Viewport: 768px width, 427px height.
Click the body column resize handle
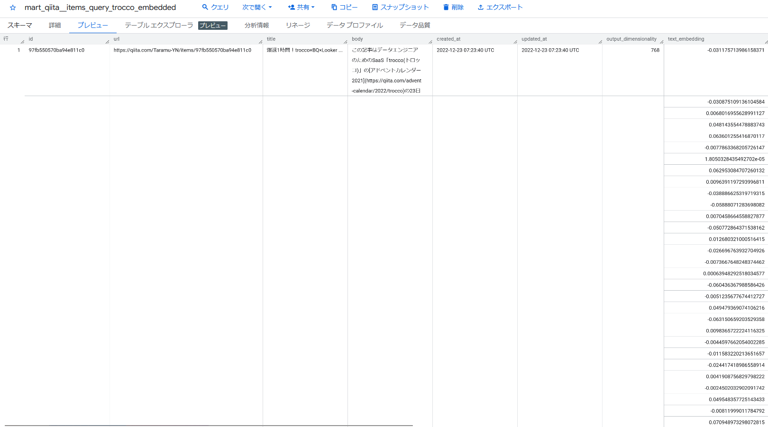(x=430, y=42)
